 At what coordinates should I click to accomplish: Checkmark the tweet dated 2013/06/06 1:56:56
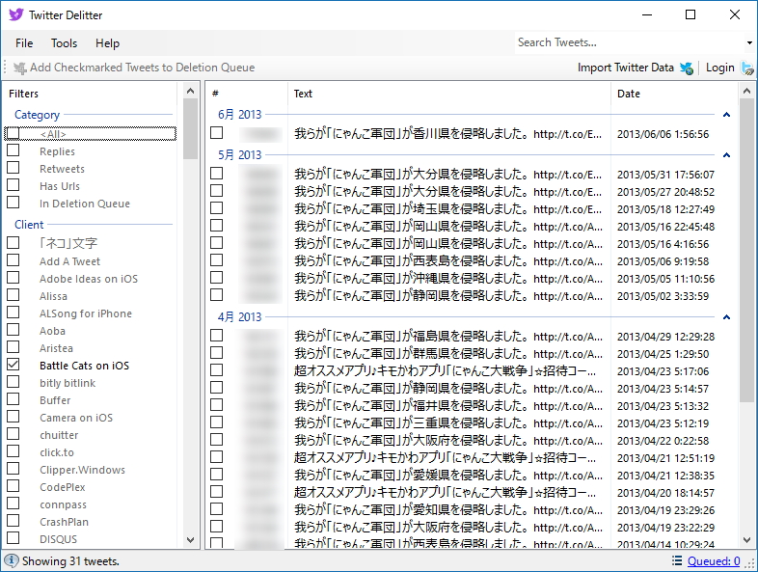[217, 133]
